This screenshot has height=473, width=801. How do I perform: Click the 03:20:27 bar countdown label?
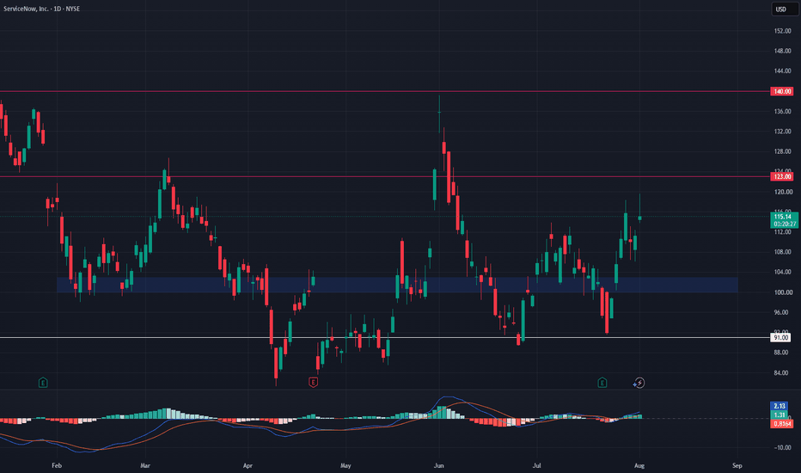(784, 224)
